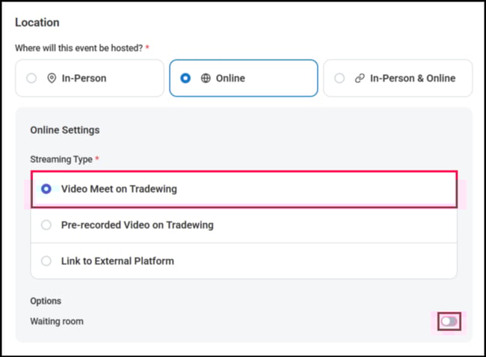
Task: Click the "In-Person & Online" text label
Action: (412, 78)
